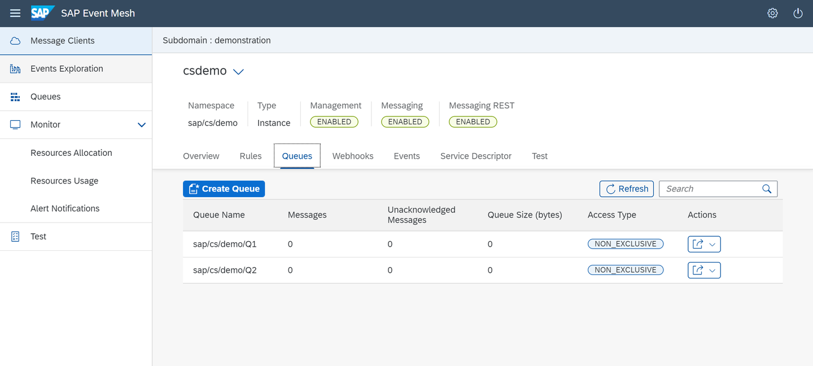Open settings gear icon

tap(772, 13)
